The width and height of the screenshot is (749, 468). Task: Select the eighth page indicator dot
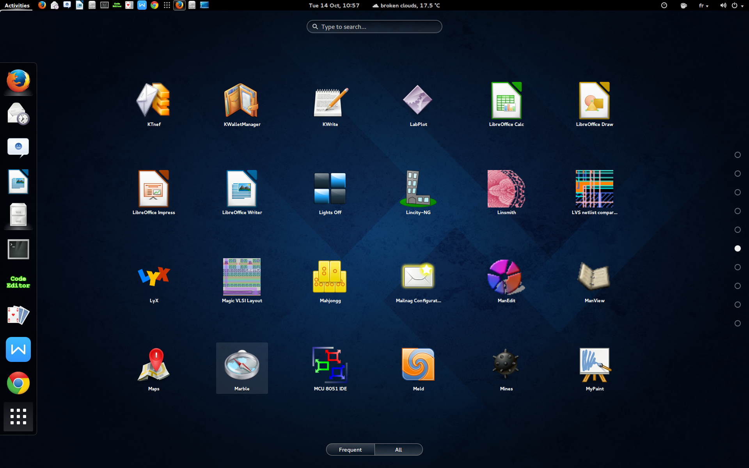737,286
